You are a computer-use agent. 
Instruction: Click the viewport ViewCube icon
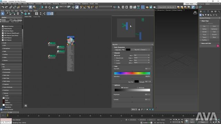click(195, 13)
